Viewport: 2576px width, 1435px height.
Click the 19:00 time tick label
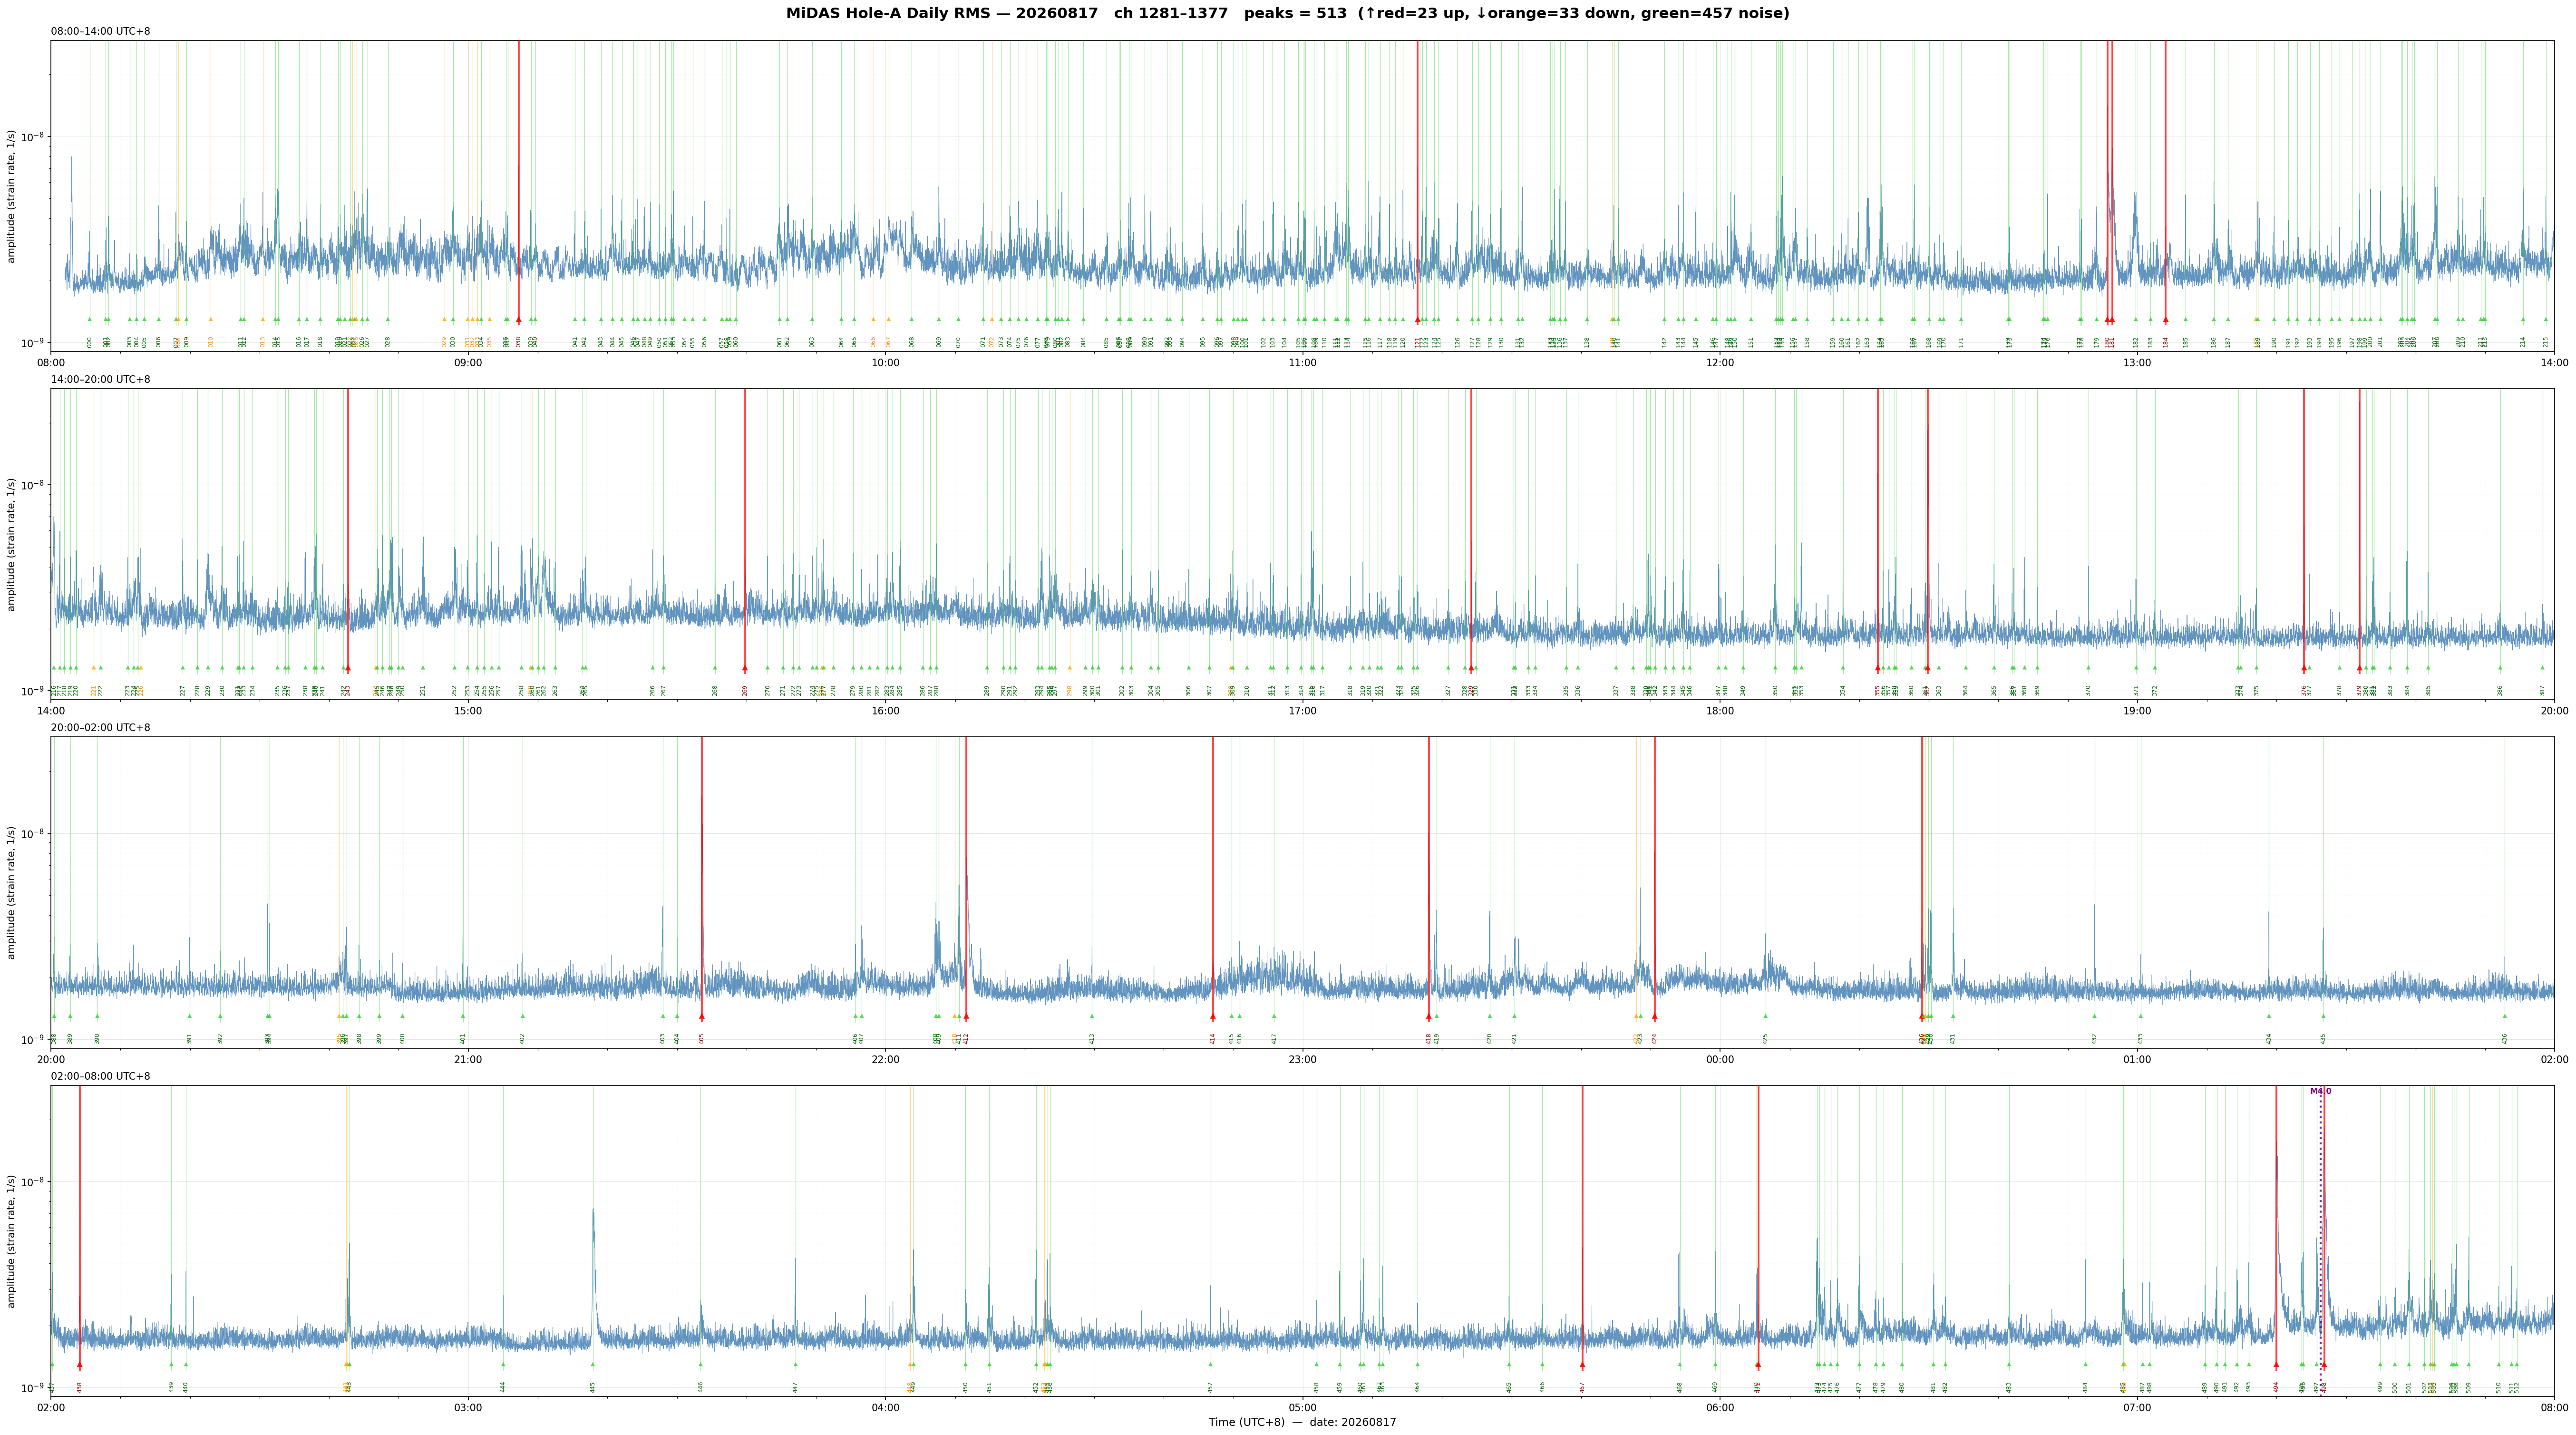2137,710
